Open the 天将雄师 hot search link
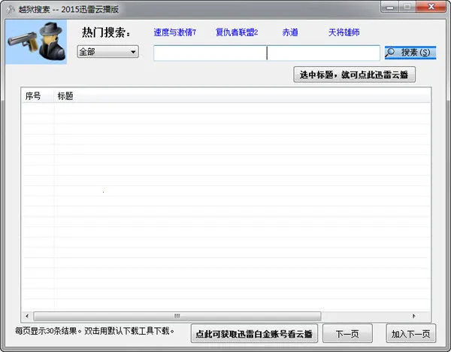 point(344,32)
